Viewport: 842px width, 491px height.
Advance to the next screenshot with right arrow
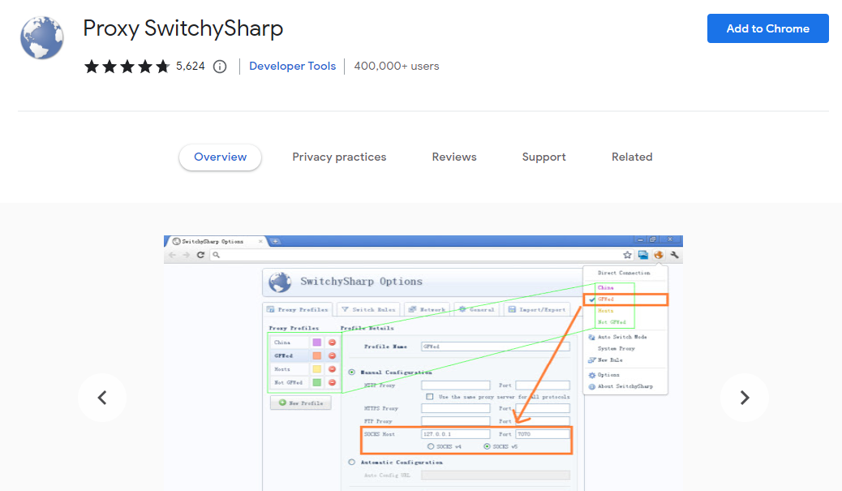click(745, 398)
